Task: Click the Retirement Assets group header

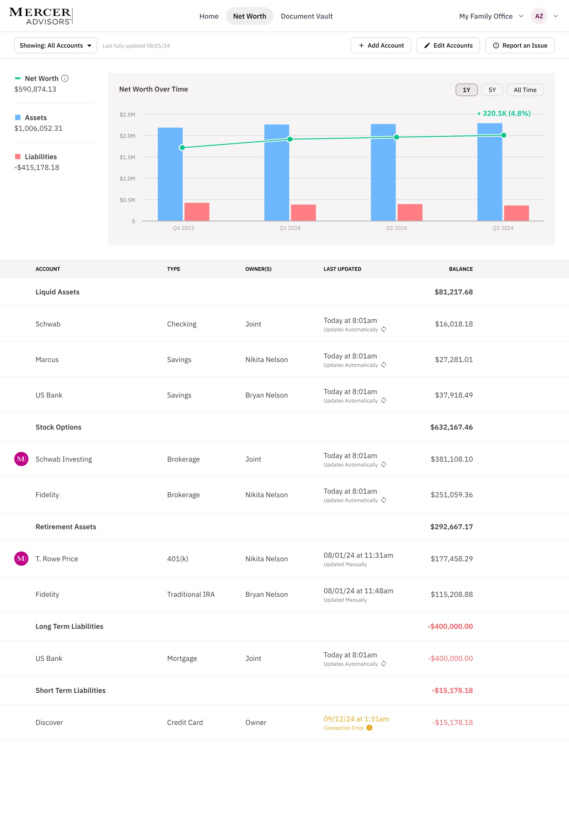Action: [66, 527]
